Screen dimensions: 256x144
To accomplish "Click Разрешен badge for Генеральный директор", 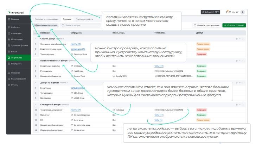I will (x=201, y=66).
